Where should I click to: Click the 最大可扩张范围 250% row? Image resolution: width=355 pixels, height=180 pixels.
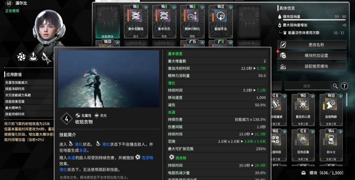(x=217, y=149)
